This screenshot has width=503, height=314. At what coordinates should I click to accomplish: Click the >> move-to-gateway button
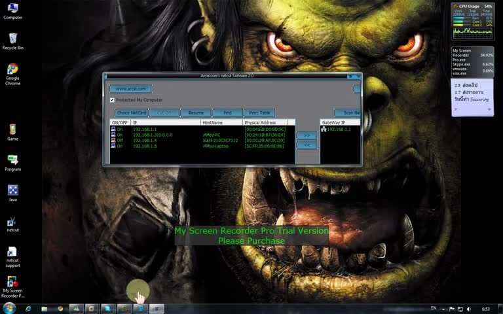[307, 135]
